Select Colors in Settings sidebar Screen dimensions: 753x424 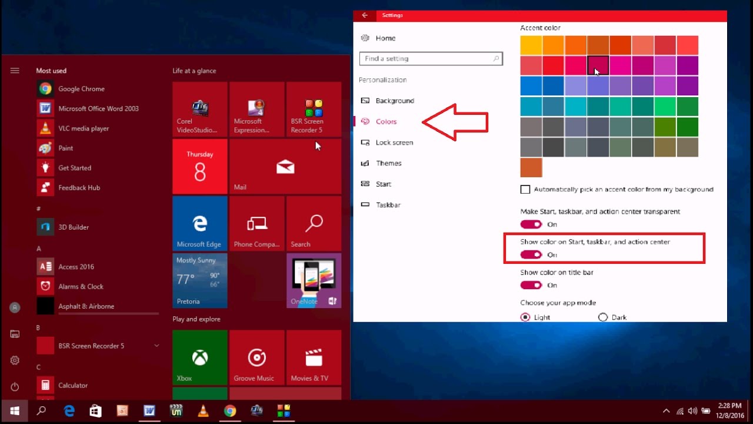[387, 121]
